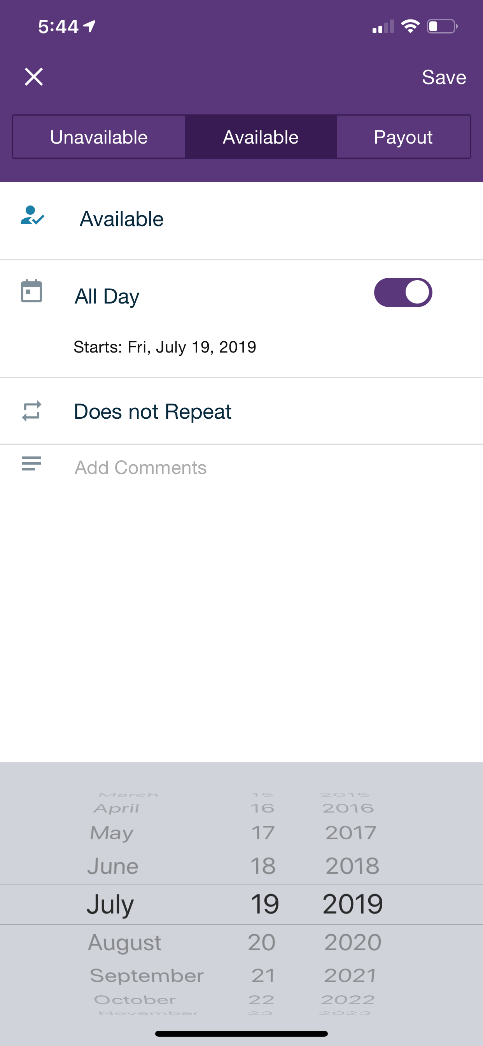Tap the location arrow beside the time

coord(89,26)
